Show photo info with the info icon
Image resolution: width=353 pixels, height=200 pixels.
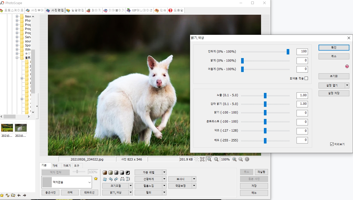tap(247, 159)
